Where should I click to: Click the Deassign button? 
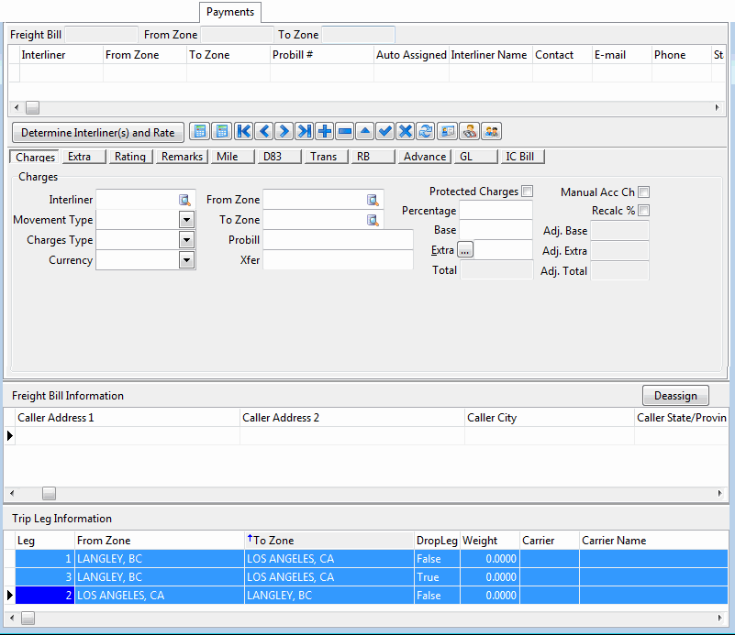(675, 396)
